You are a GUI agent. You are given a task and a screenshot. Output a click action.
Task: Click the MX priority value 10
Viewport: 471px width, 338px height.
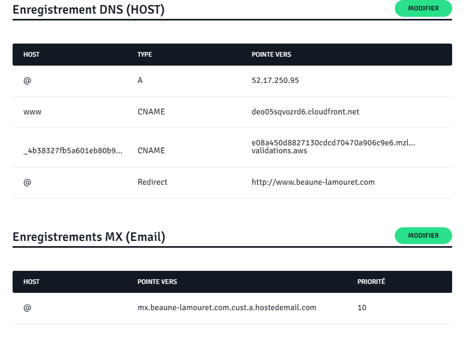tap(362, 308)
